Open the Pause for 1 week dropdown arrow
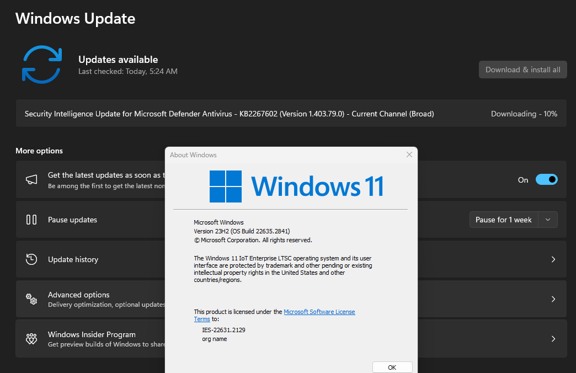This screenshot has height=373, width=576. pyautogui.click(x=548, y=220)
